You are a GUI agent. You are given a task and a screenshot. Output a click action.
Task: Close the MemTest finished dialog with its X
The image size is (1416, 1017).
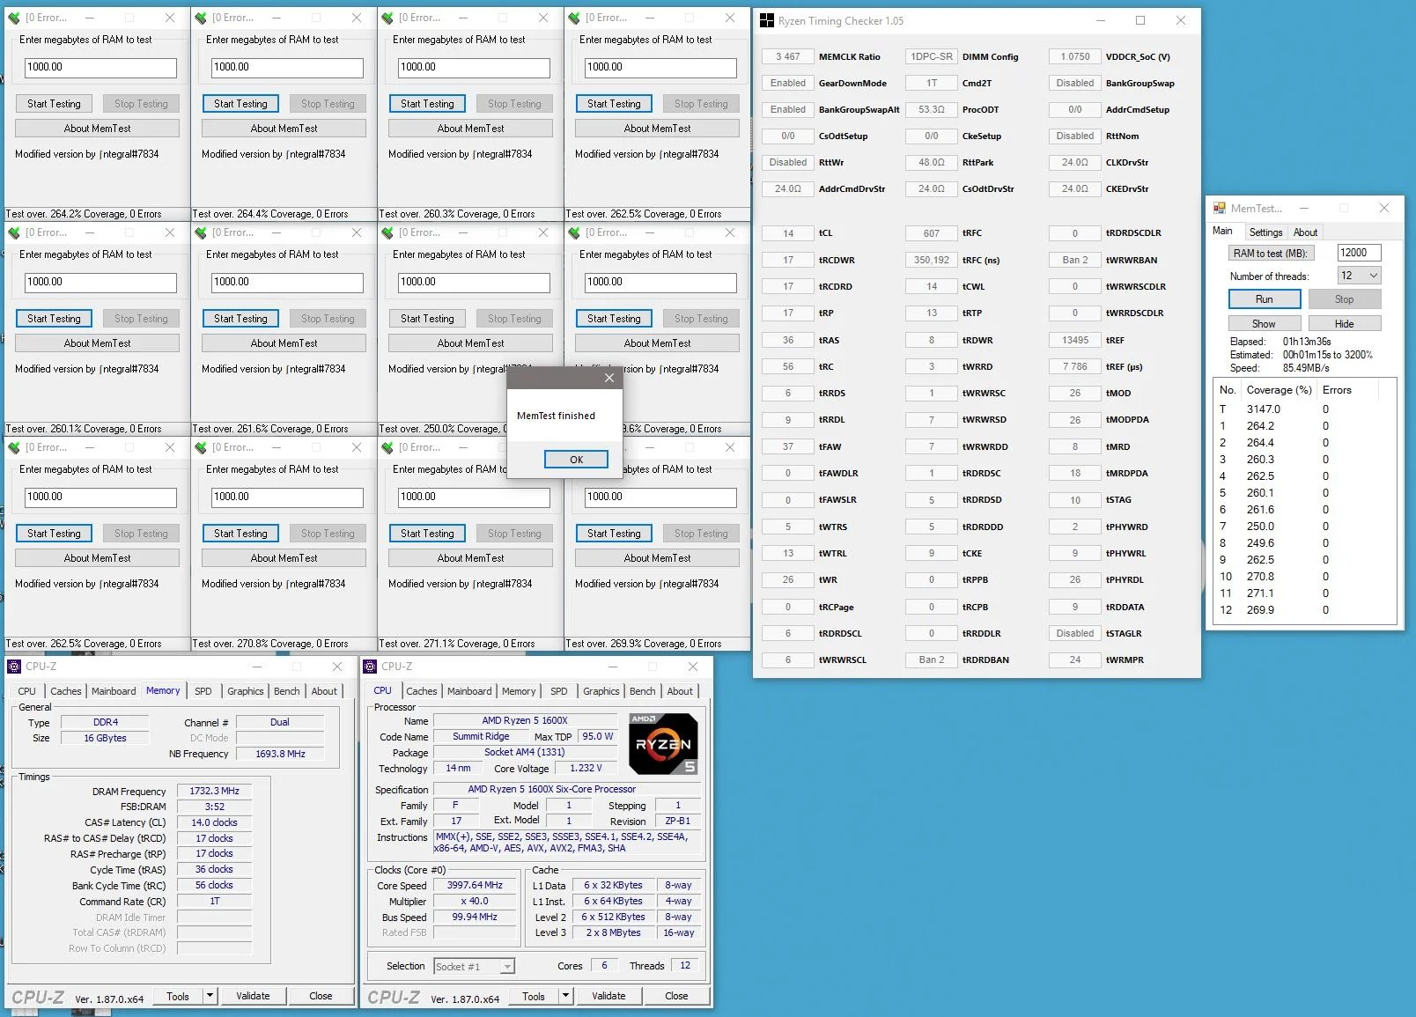coord(608,378)
